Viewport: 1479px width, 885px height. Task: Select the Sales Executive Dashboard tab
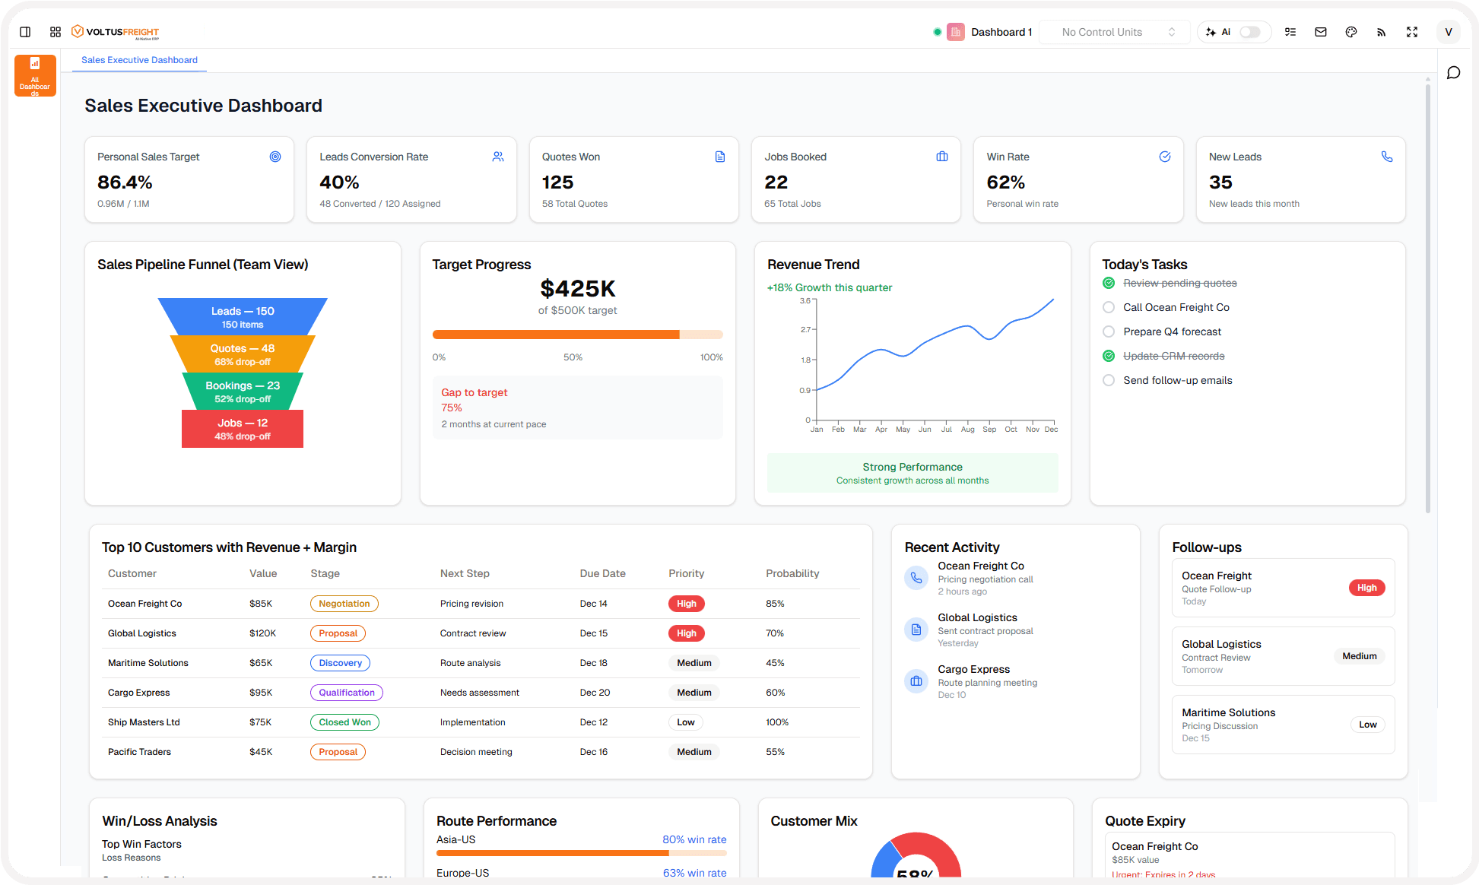(x=139, y=60)
